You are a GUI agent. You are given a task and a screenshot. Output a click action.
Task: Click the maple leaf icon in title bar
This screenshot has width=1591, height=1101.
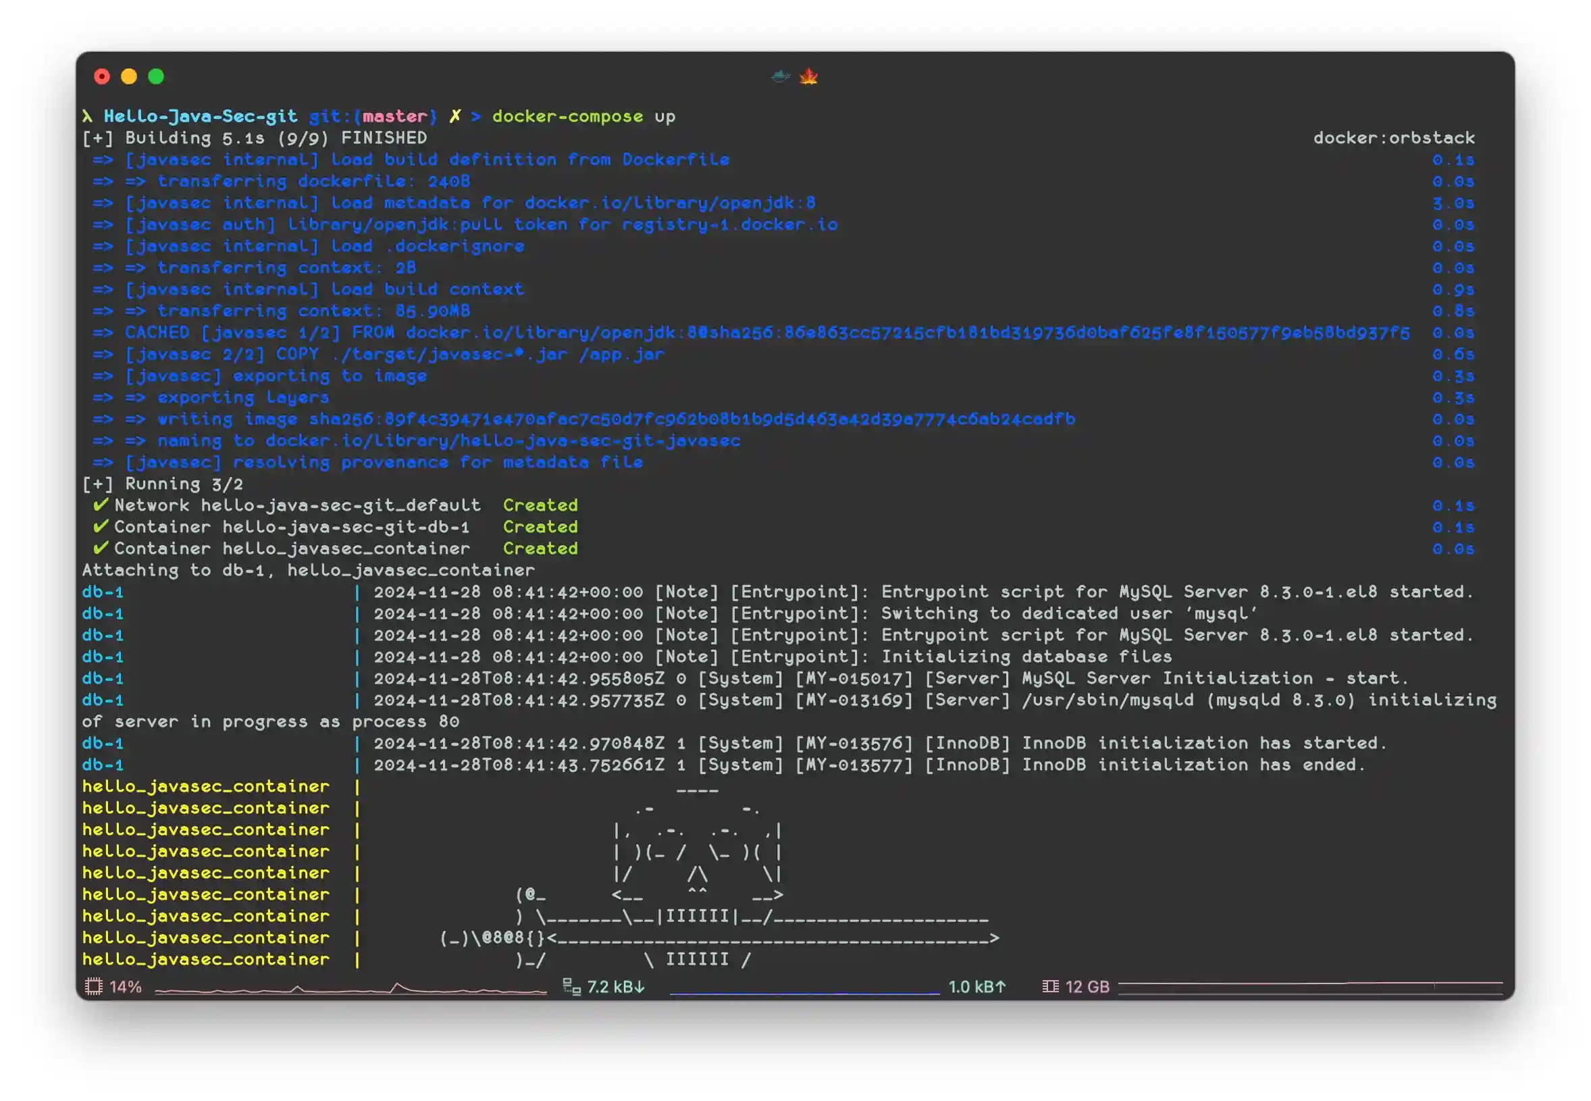(x=808, y=76)
